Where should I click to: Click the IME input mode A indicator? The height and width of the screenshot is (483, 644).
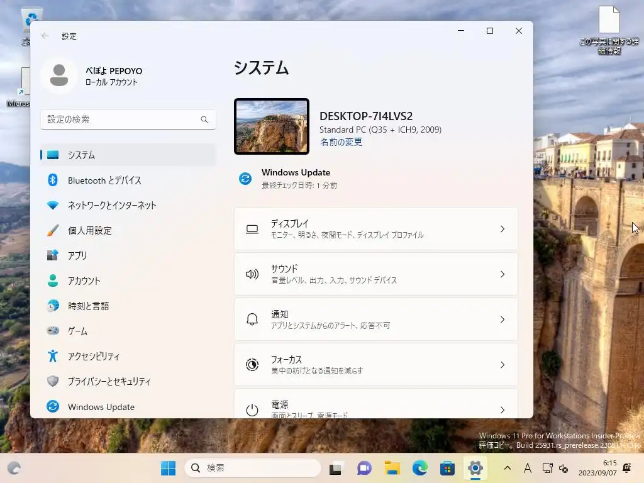coord(528,468)
